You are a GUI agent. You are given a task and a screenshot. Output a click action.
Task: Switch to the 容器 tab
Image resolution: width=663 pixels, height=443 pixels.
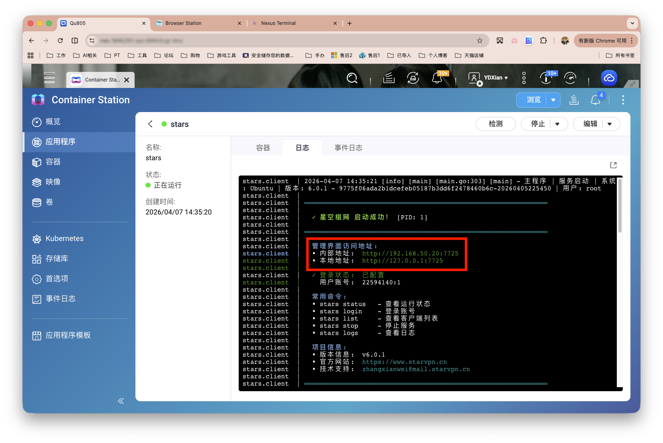pyautogui.click(x=263, y=148)
